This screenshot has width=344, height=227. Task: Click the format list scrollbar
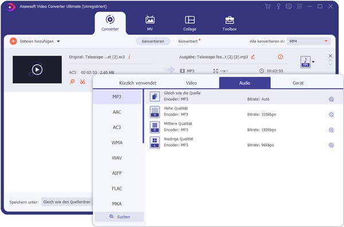click(143, 116)
